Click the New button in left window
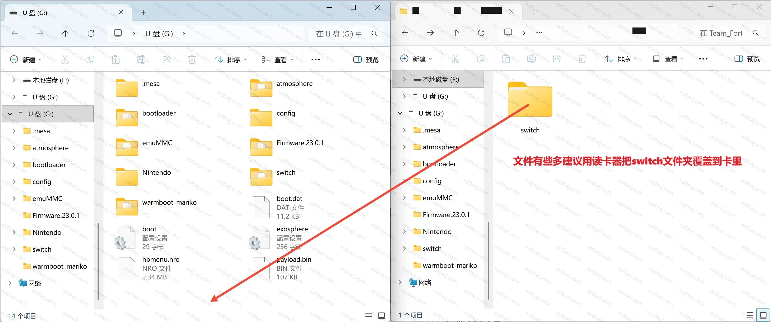 tap(26, 59)
